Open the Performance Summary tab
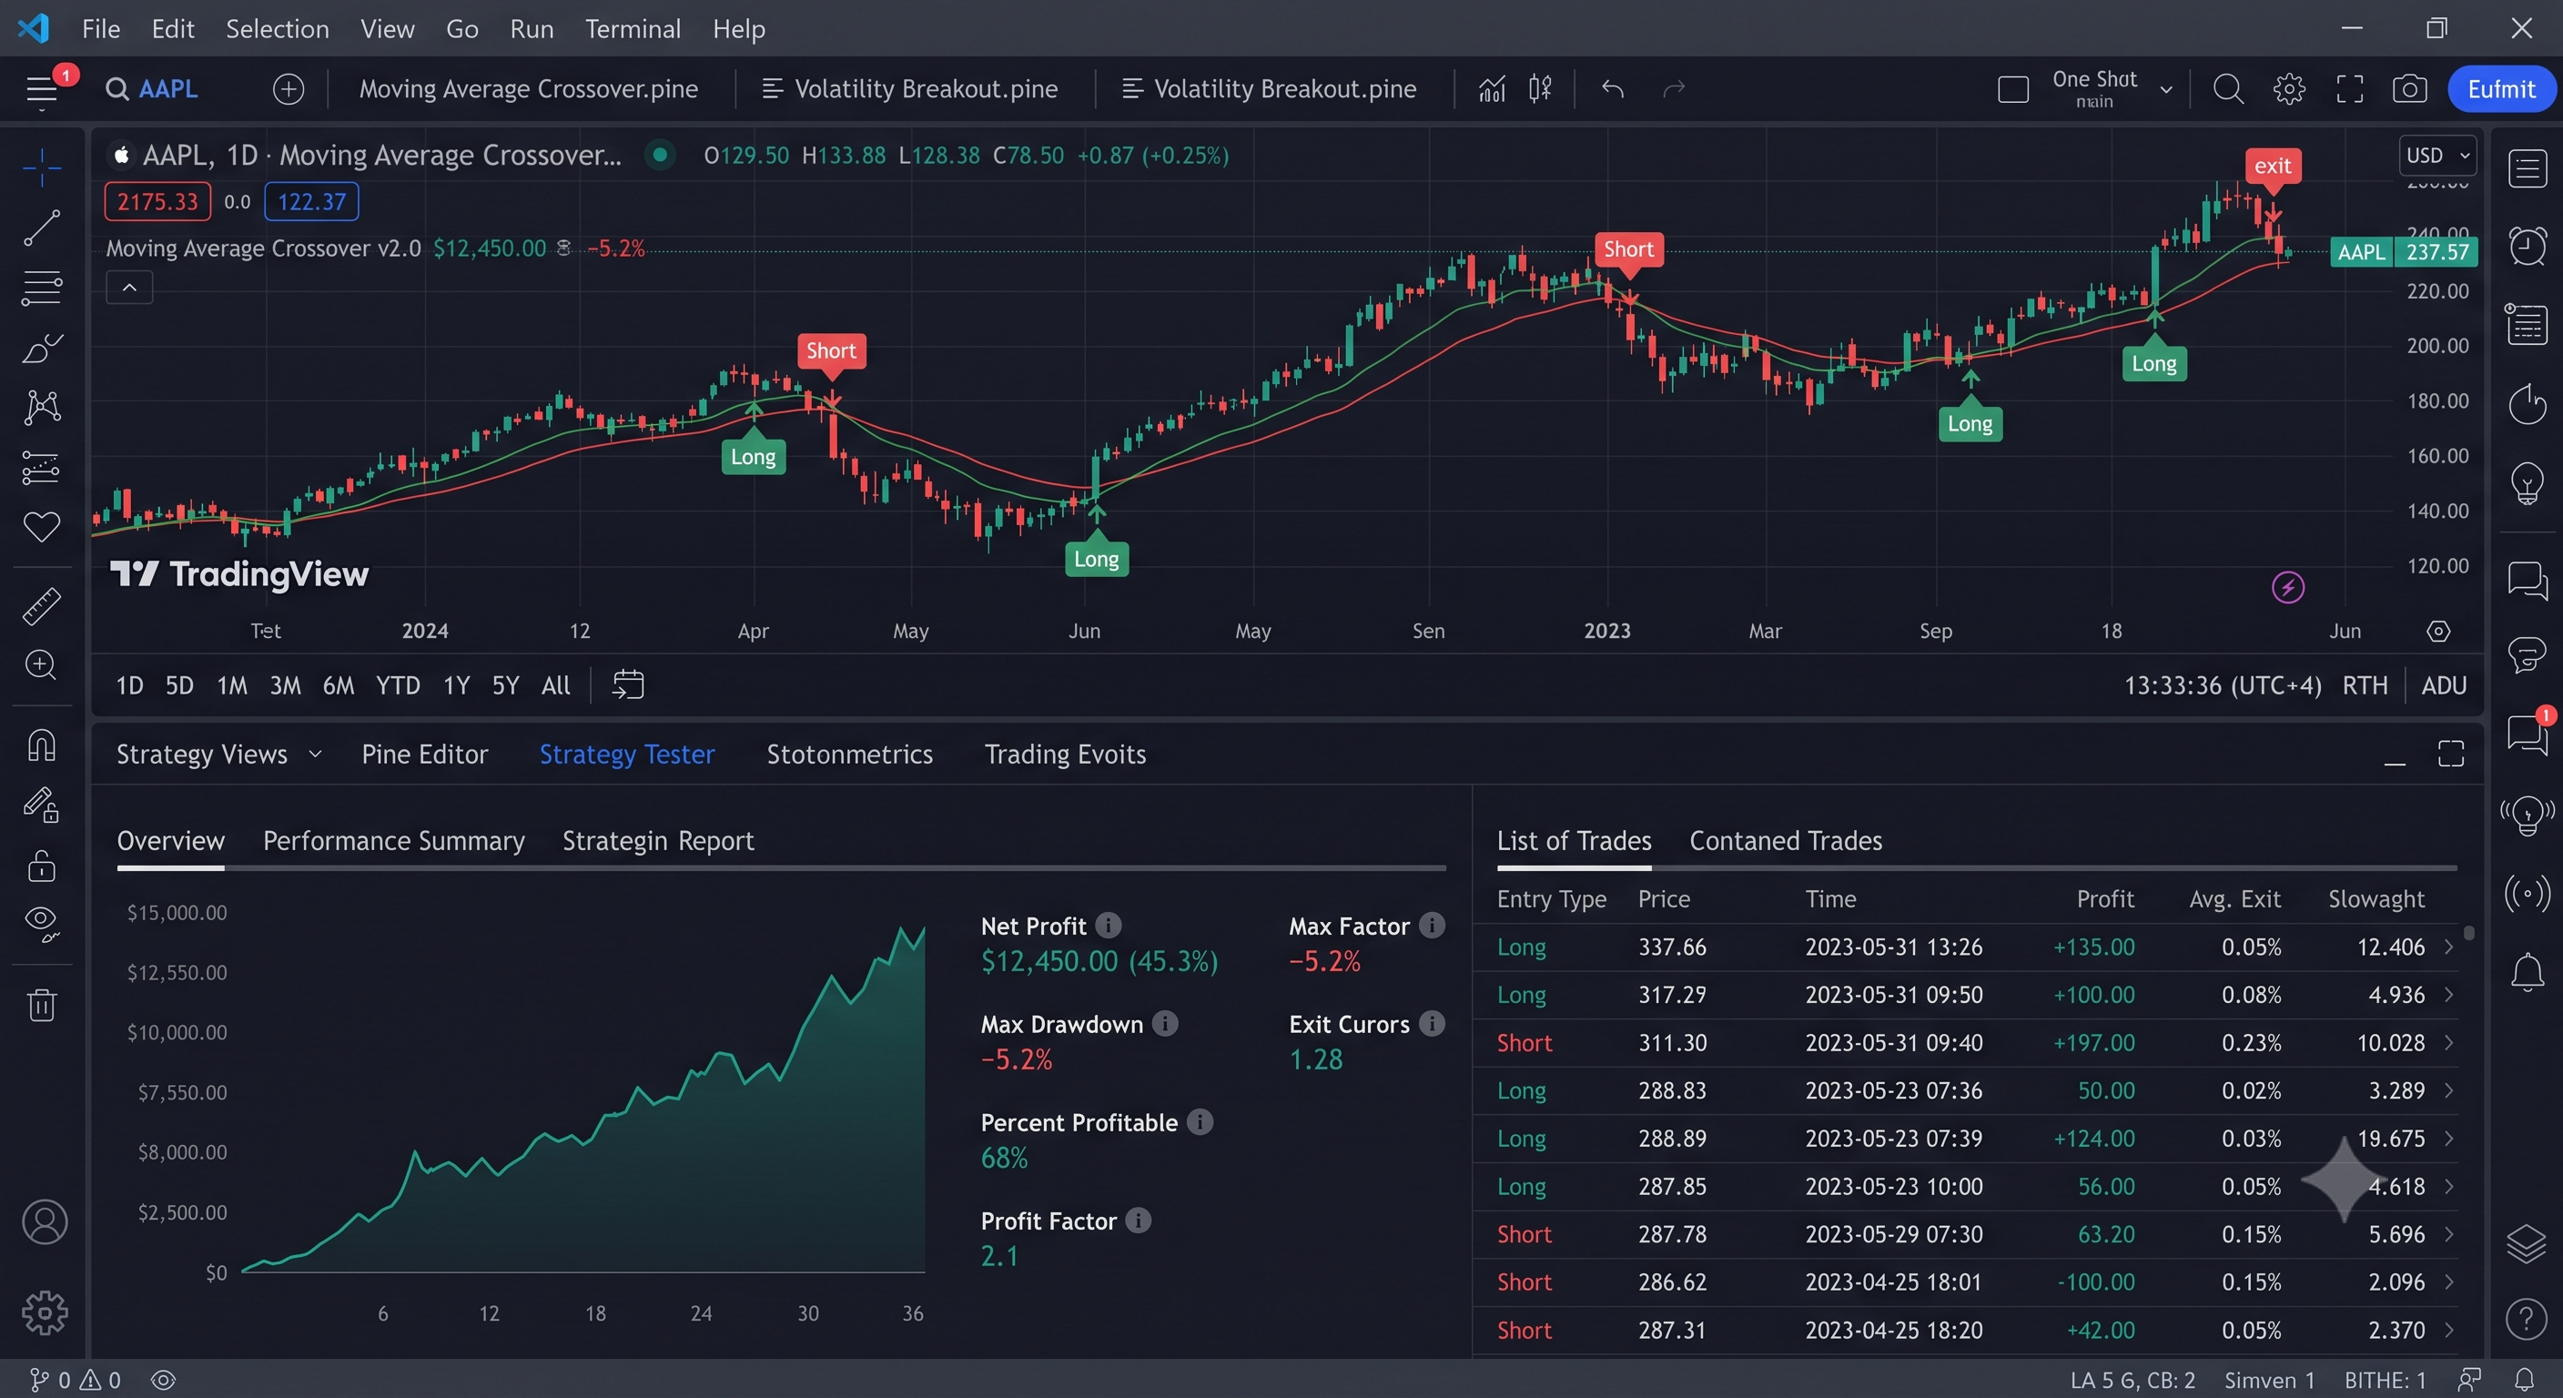Image resolution: width=2563 pixels, height=1398 pixels. 394,841
